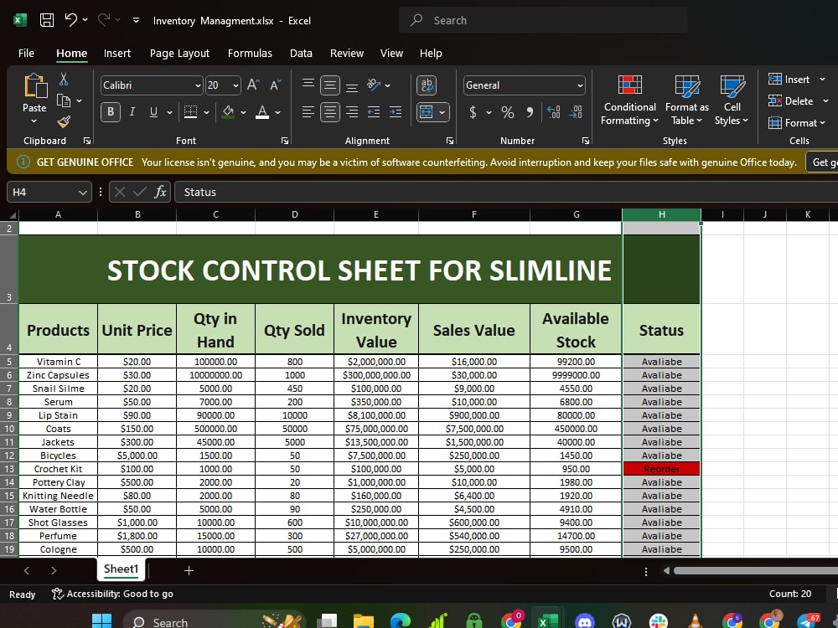Screen dimensions: 838x628
Task: Toggle Middle Align button
Action: (329, 85)
